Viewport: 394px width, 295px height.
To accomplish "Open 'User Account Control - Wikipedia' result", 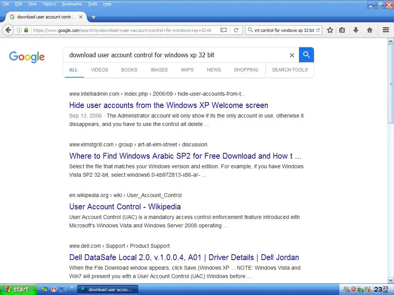I will pyautogui.click(x=125, y=207).
